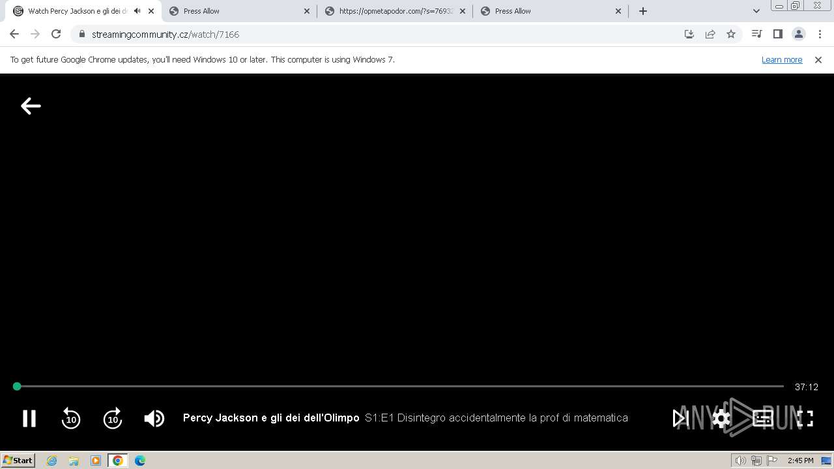Open system tray volume icon
This screenshot has width=834, height=469.
[741, 461]
